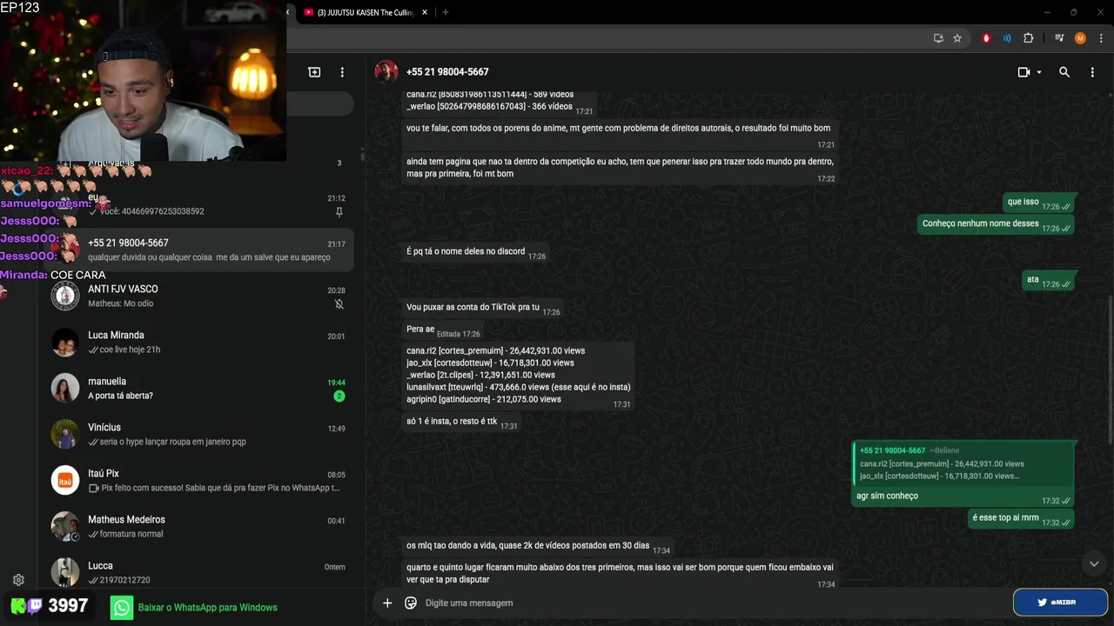Click the 'ata' sent message
Image resolution: width=1114 pixels, height=626 pixels.
[1049, 280]
